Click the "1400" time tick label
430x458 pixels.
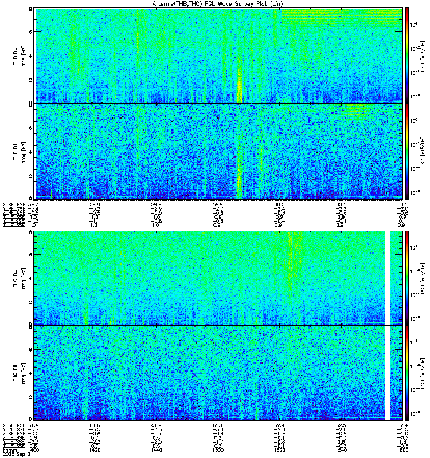[33, 450]
